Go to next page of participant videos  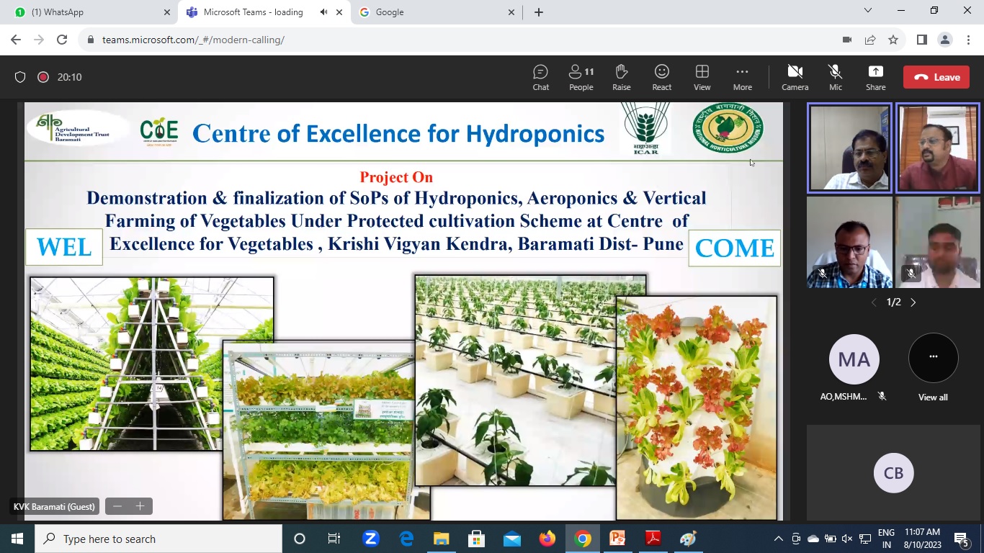tap(913, 302)
